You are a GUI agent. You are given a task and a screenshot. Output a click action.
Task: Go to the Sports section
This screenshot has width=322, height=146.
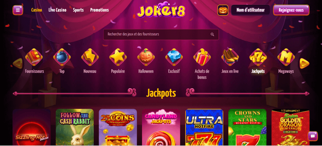(x=78, y=10)
